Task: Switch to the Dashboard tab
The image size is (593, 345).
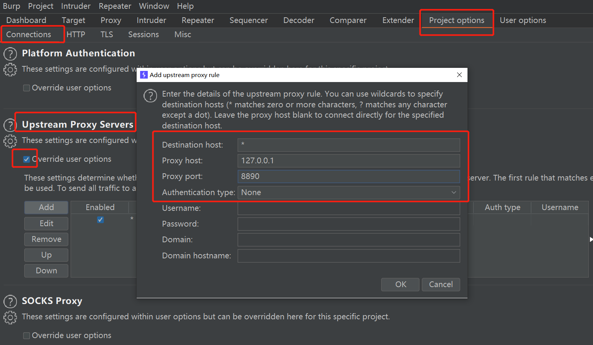Action: (26, 20)
